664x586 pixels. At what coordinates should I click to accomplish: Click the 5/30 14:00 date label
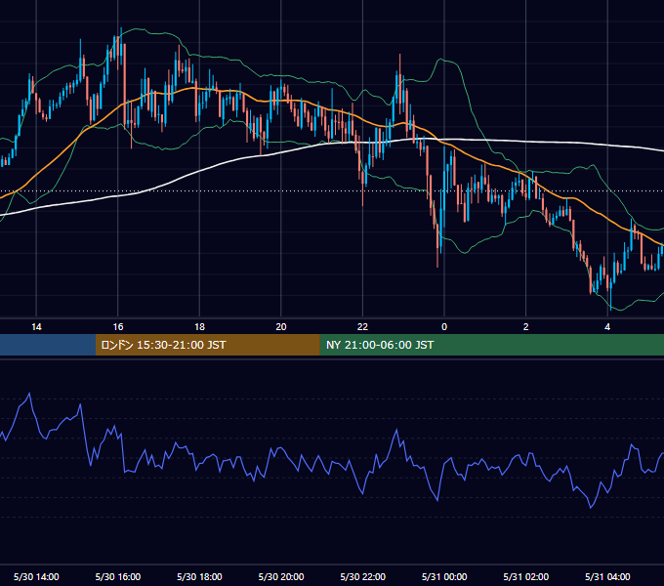(36, 576)
